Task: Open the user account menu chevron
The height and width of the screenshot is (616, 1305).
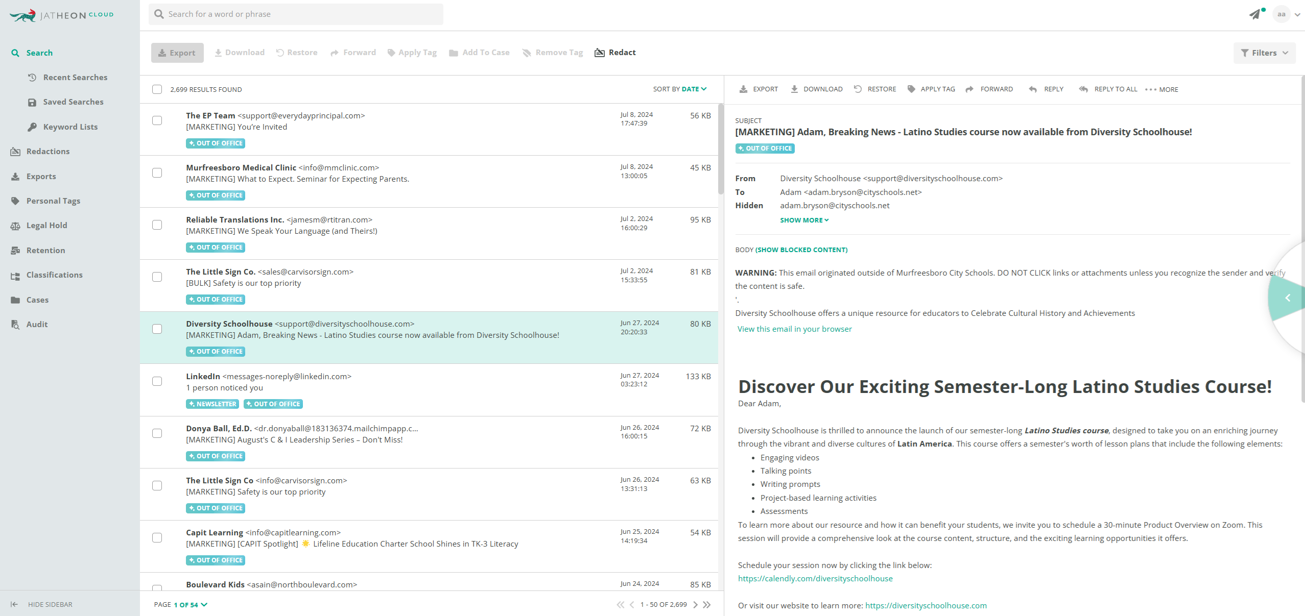Action: 1297,15
